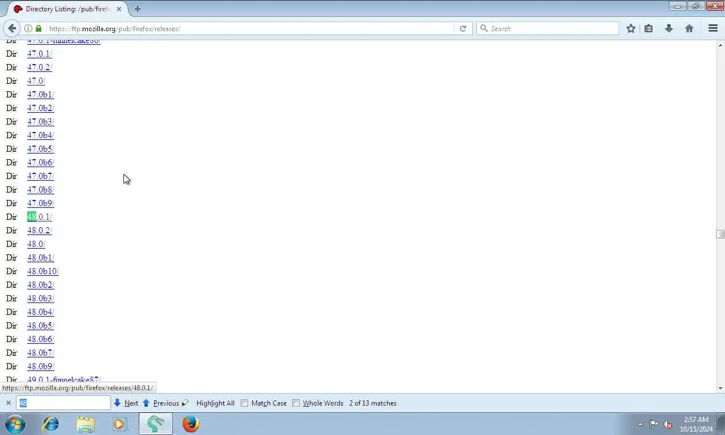
Task: Go to the Home page icon
Action: click(x=689, y=28)
